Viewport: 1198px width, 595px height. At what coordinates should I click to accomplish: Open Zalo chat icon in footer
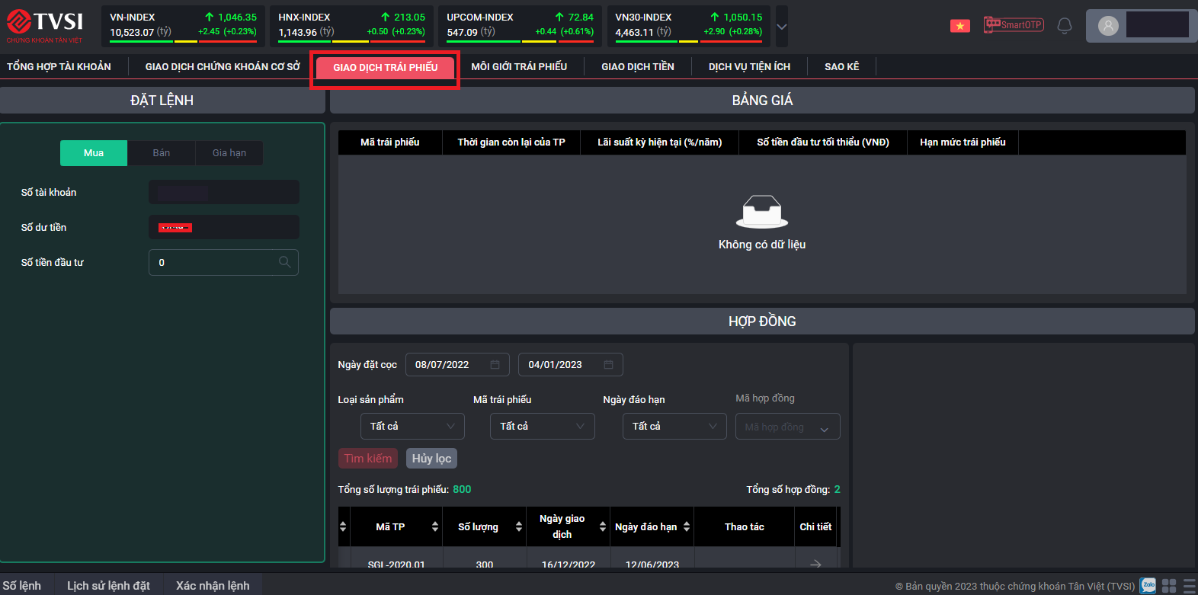coord(1148,586)
